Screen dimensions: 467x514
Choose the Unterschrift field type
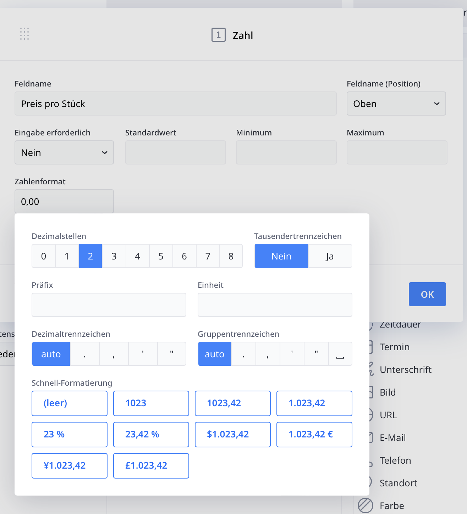[405, 370]
